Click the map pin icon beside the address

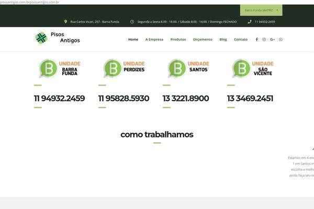[65, 21]
